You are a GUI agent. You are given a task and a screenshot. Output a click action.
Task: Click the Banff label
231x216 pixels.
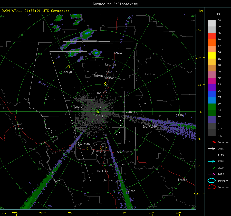point(42,143)
